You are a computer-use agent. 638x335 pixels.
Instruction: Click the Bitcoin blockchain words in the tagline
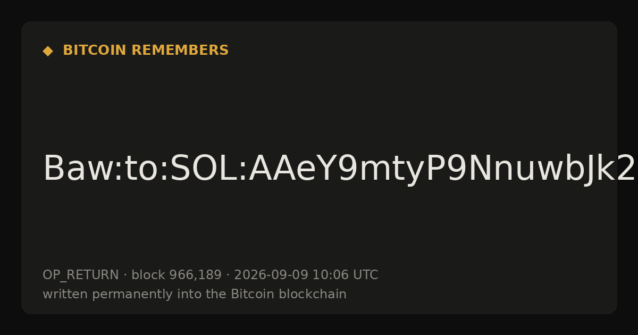[x=288, y=294]
